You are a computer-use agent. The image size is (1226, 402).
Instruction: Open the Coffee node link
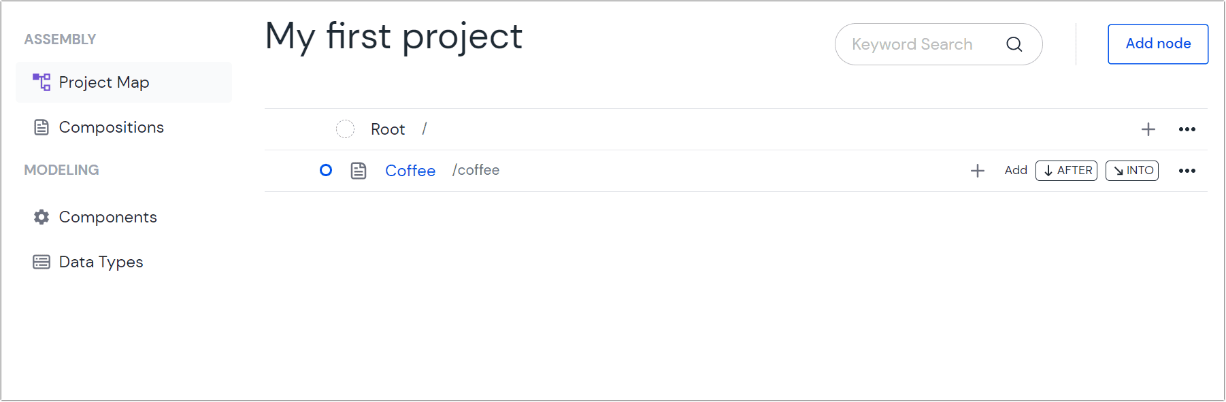pos(410,170)
